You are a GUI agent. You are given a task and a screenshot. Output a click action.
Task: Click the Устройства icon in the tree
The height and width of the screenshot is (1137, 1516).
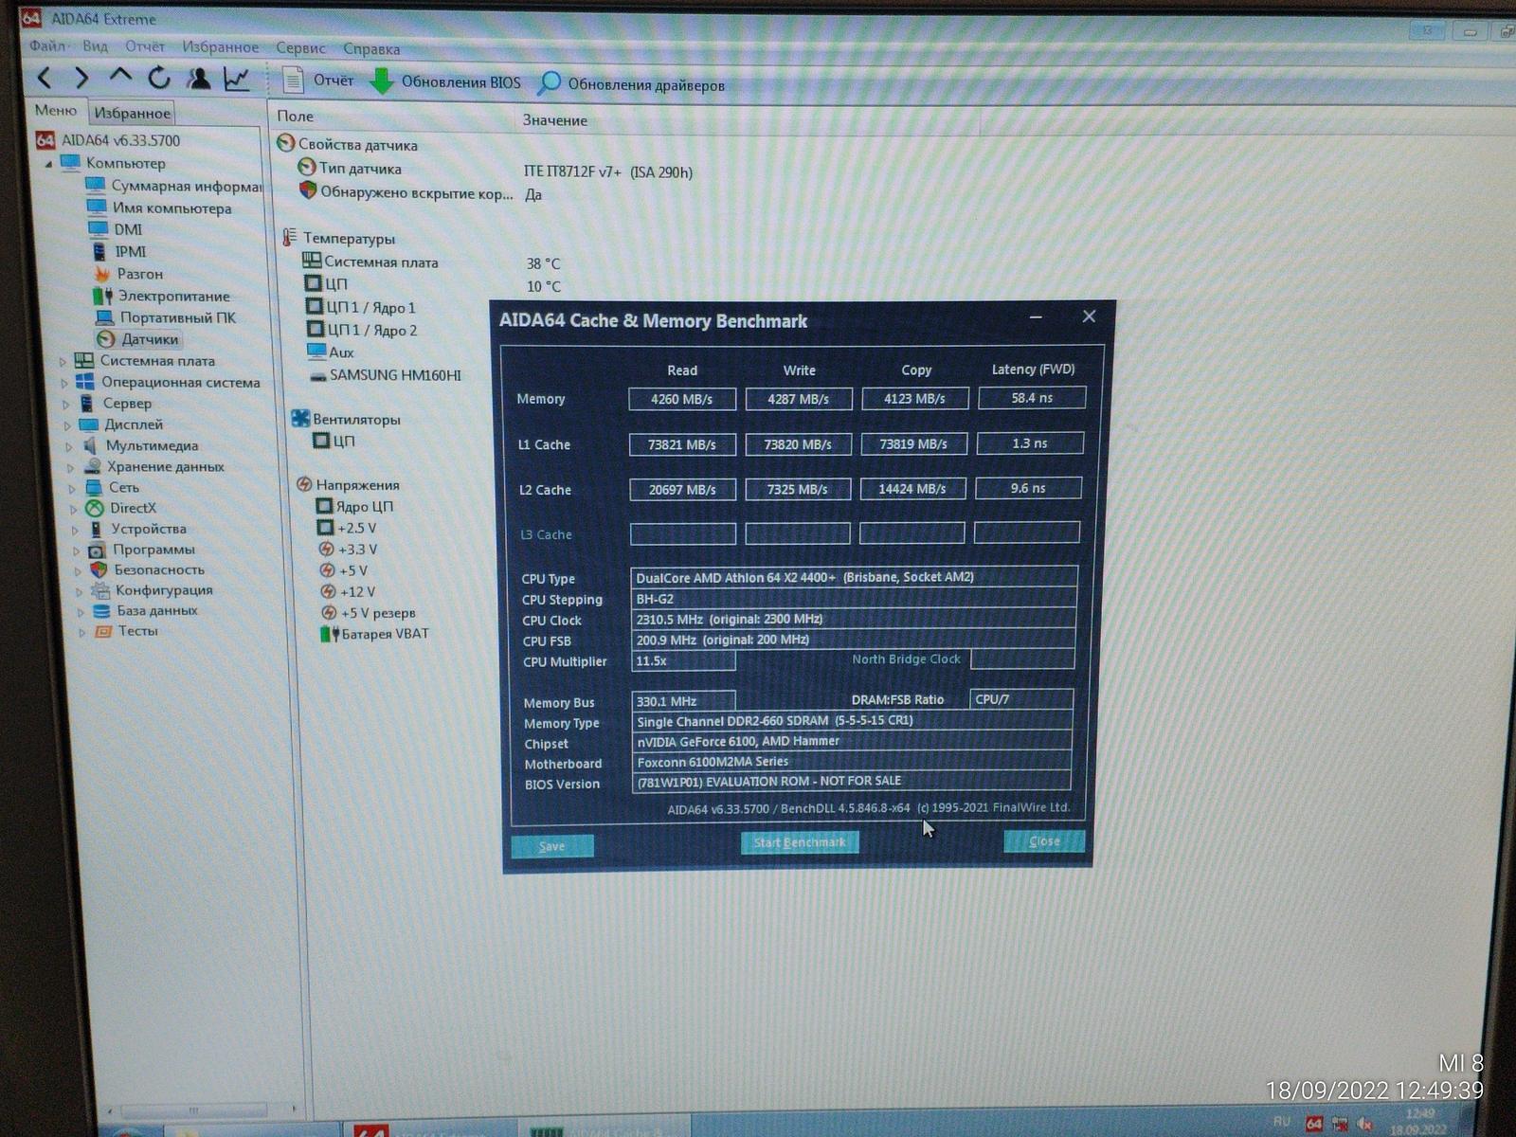(x=96, y=529)
